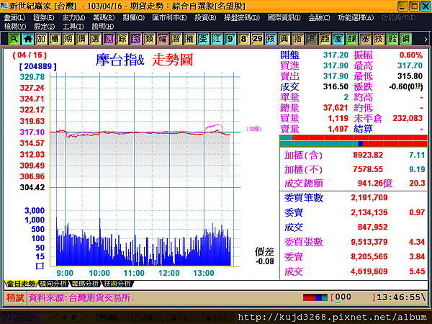
Task: Open the 金融(C) menu
Action: coord(319,17)
